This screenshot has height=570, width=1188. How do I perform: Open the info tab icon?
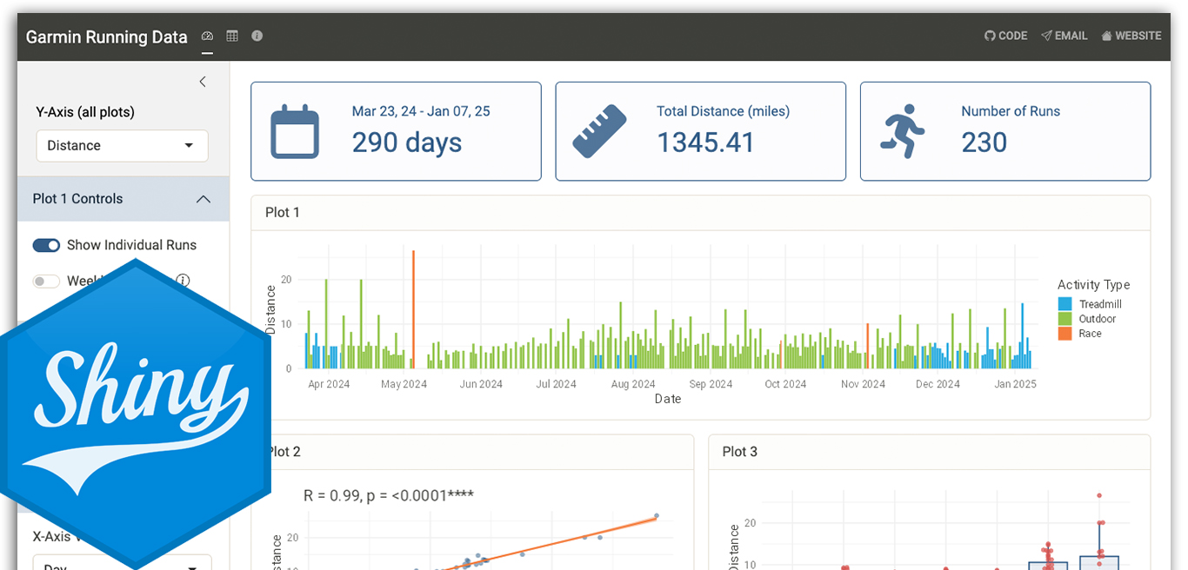(x=257, y=36)
